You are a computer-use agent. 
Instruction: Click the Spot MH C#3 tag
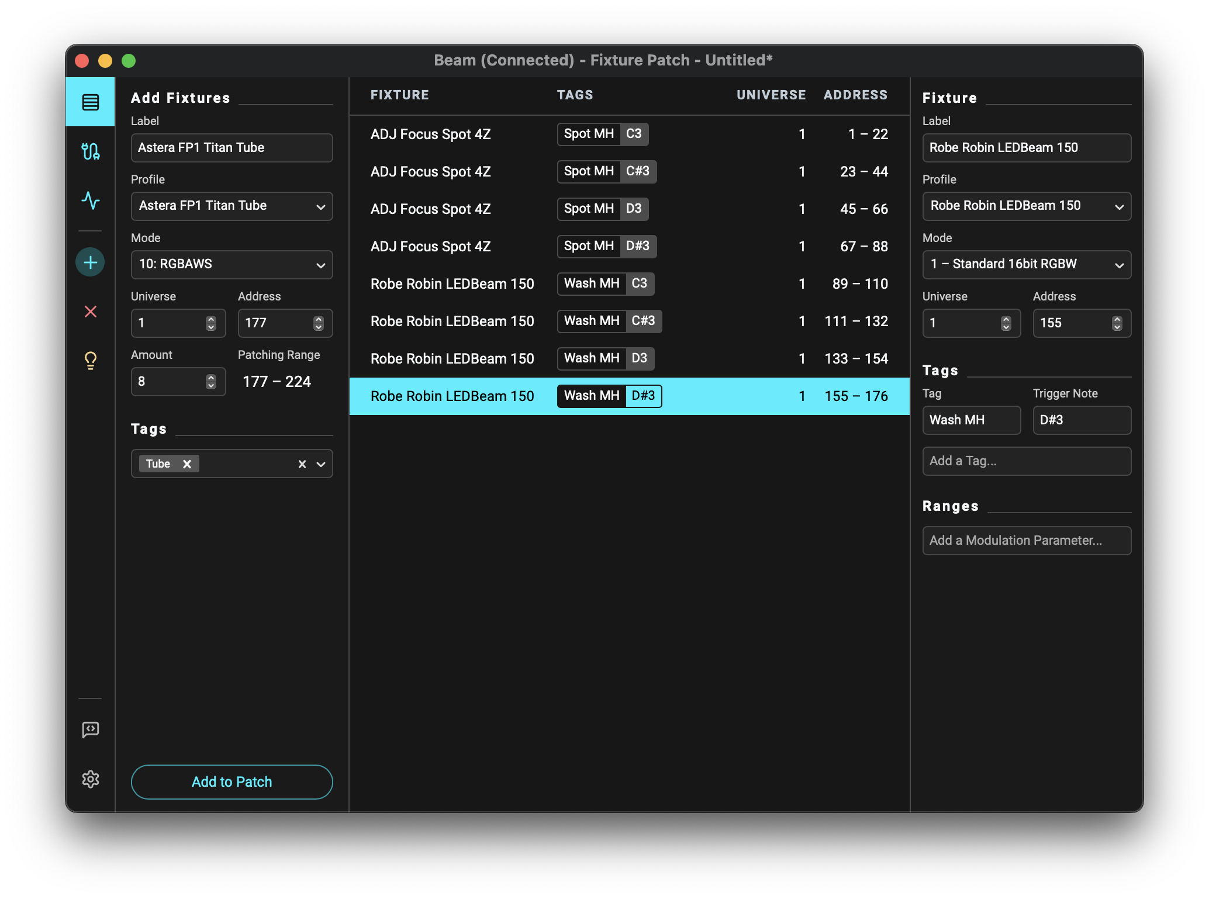pyautogui.click(x=607, y=171)
